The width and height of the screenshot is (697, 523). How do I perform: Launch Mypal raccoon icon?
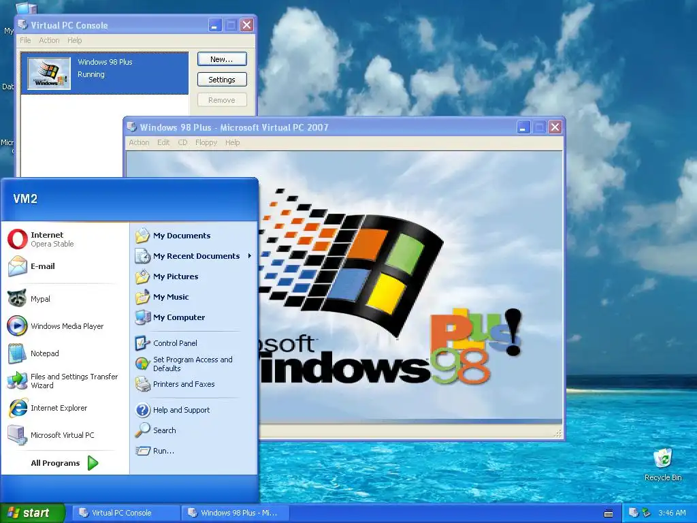click(17, 298)
